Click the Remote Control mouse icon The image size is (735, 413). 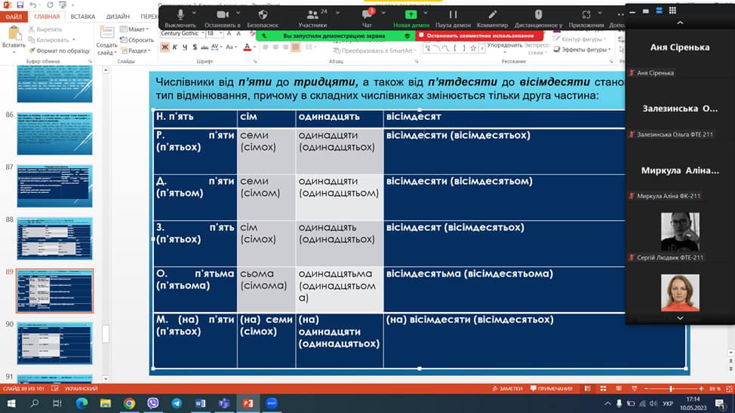click(538, 15)
